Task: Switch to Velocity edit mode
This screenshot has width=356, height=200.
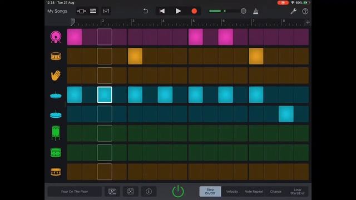Action: click(x=232, y=192)
